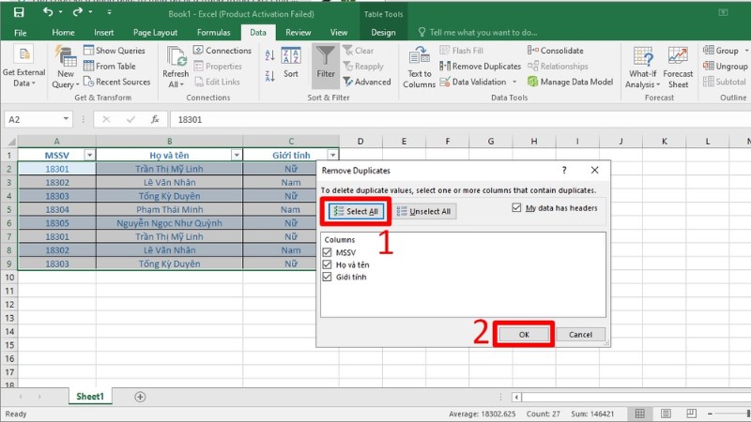Switch to the Formulas ribbon tab
Screen dimensions: 751x422
pyautogui.click(x=213, y=33)
